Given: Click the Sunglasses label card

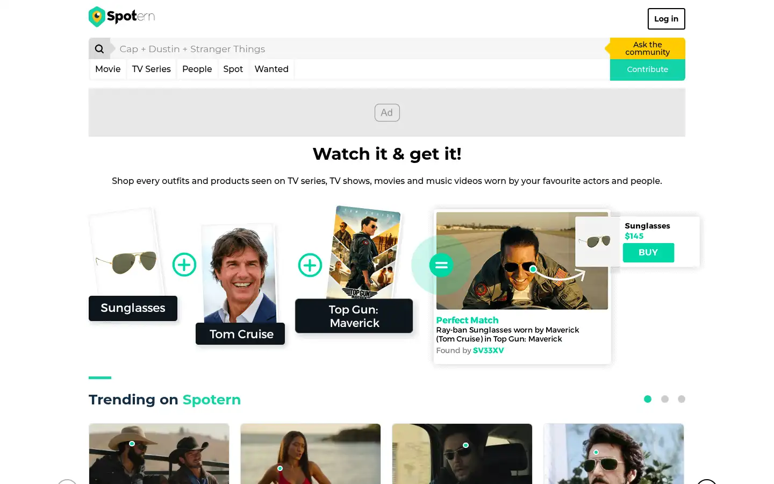Looking at the screenshot, I should coord(133,308).
